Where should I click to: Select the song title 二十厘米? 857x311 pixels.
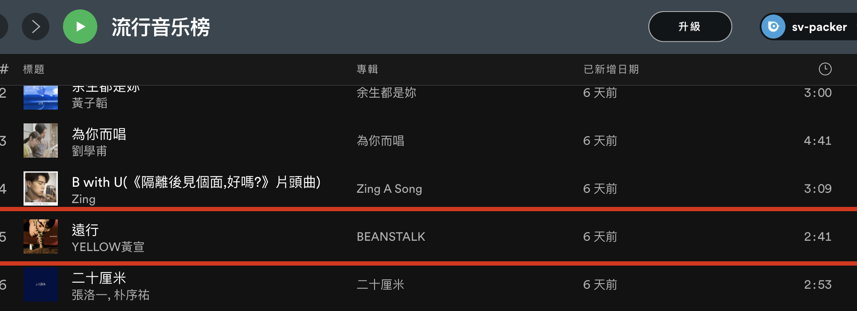click(99, 278)
